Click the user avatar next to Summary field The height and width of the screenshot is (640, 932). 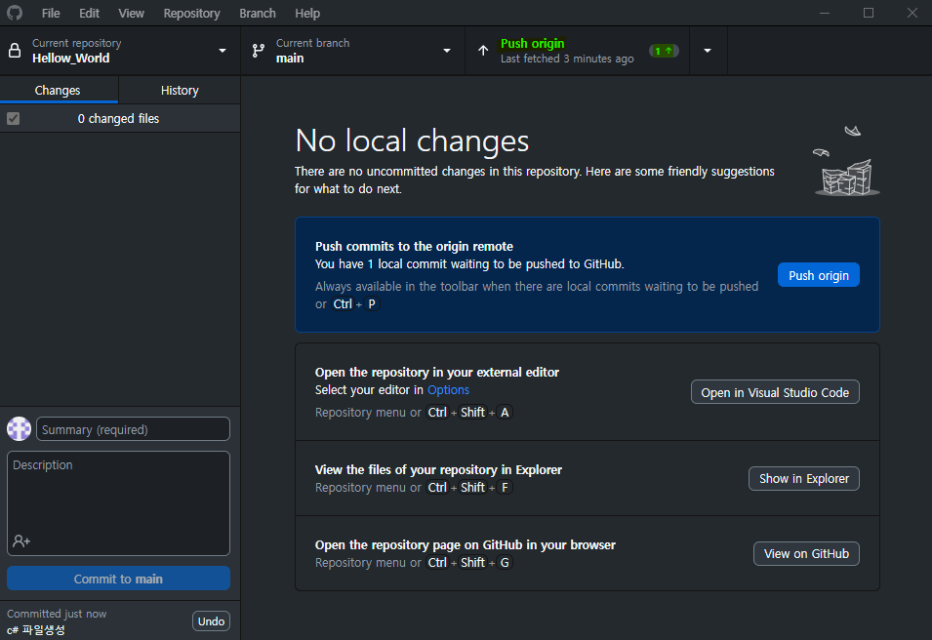point(19,428)
